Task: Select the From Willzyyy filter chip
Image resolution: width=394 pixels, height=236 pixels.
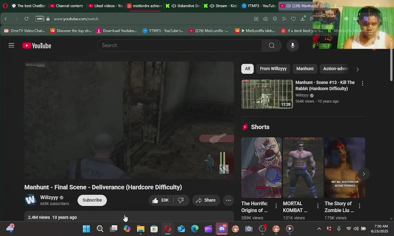Action: (273, 69)
